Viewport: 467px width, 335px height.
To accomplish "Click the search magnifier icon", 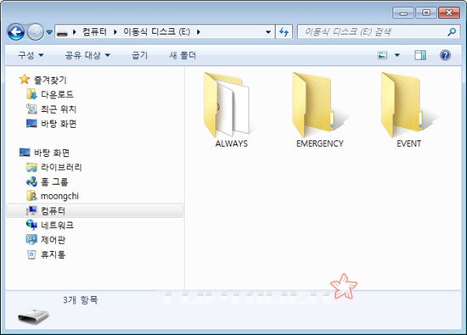I will click(452, 31).
